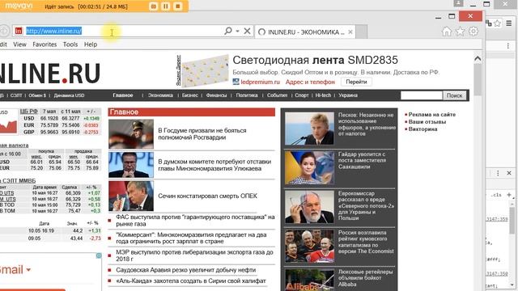Open the Обмен $ link
The height and width of the screenshot is (291, 518).
37,95
